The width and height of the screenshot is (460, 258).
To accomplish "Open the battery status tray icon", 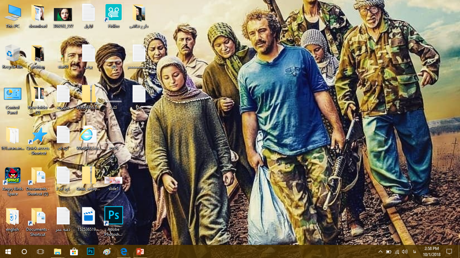I will click(x=389, y=252).
